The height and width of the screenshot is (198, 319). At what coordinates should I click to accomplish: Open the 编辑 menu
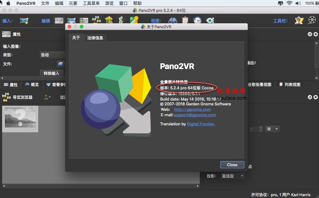pos(59,3)
